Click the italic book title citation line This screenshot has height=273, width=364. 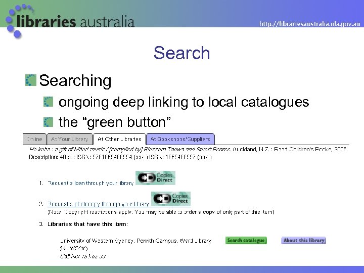[x=188, y=149]
